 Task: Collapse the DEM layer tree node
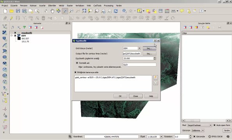[x=11, y=36]
